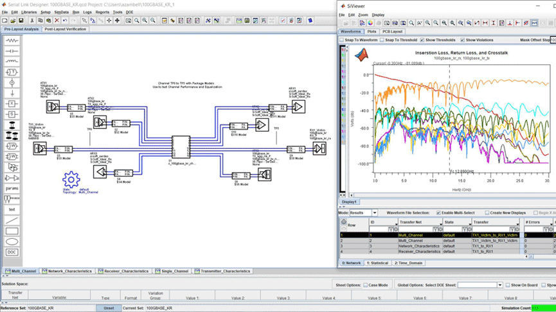This screenshot has width=556, height=312.
Task: Open the Mode Results dropdown
Action: (x=363, y=213)
